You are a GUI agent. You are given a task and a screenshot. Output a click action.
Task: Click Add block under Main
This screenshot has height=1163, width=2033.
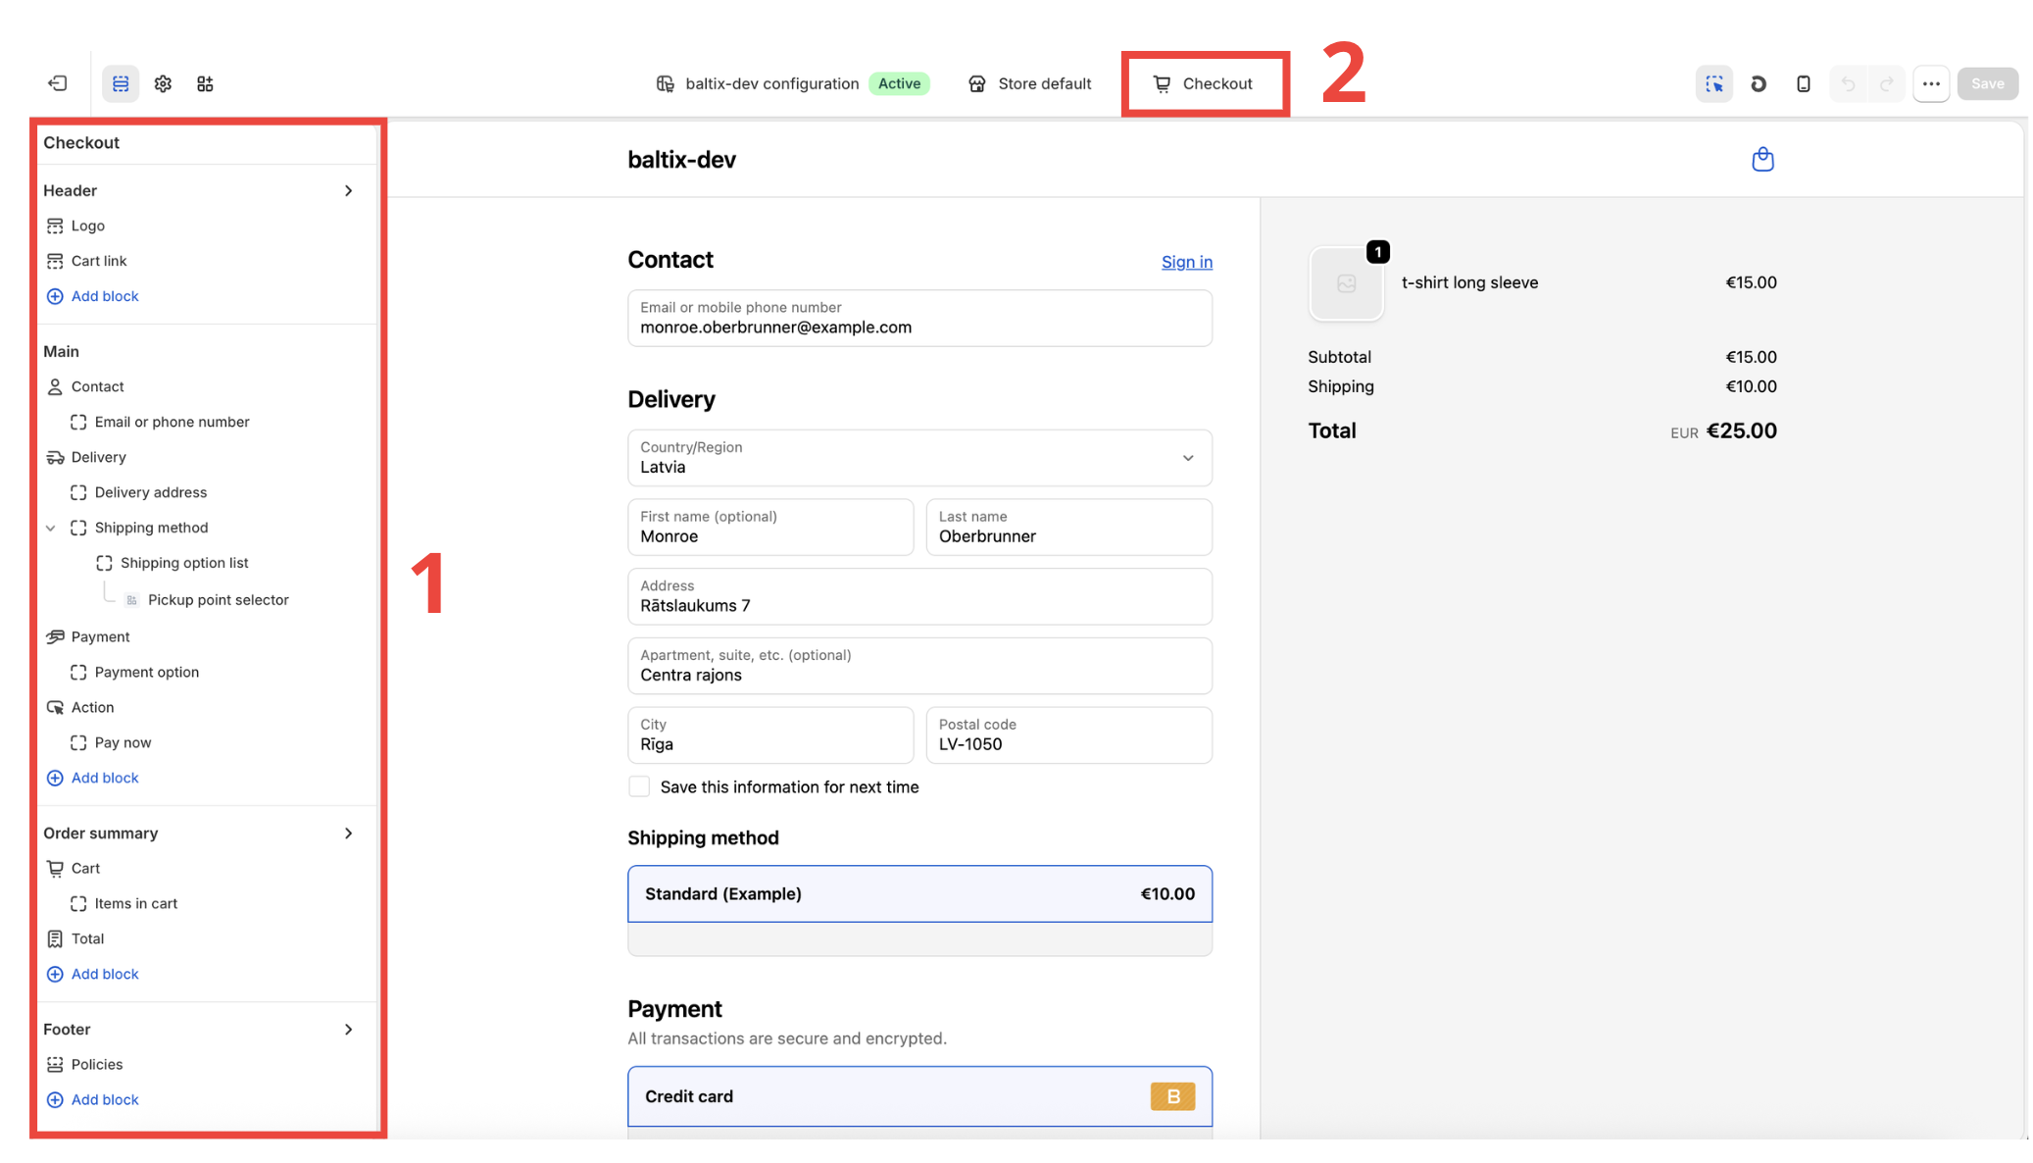[93, 778]
